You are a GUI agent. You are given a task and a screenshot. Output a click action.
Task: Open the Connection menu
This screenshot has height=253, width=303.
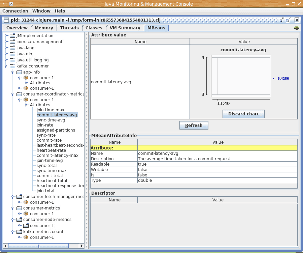pos(15,11)
